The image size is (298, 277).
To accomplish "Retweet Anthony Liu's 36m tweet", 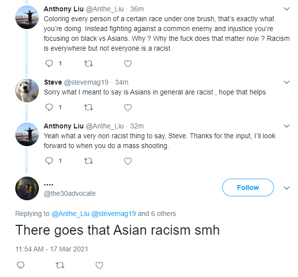I will 89,63.
